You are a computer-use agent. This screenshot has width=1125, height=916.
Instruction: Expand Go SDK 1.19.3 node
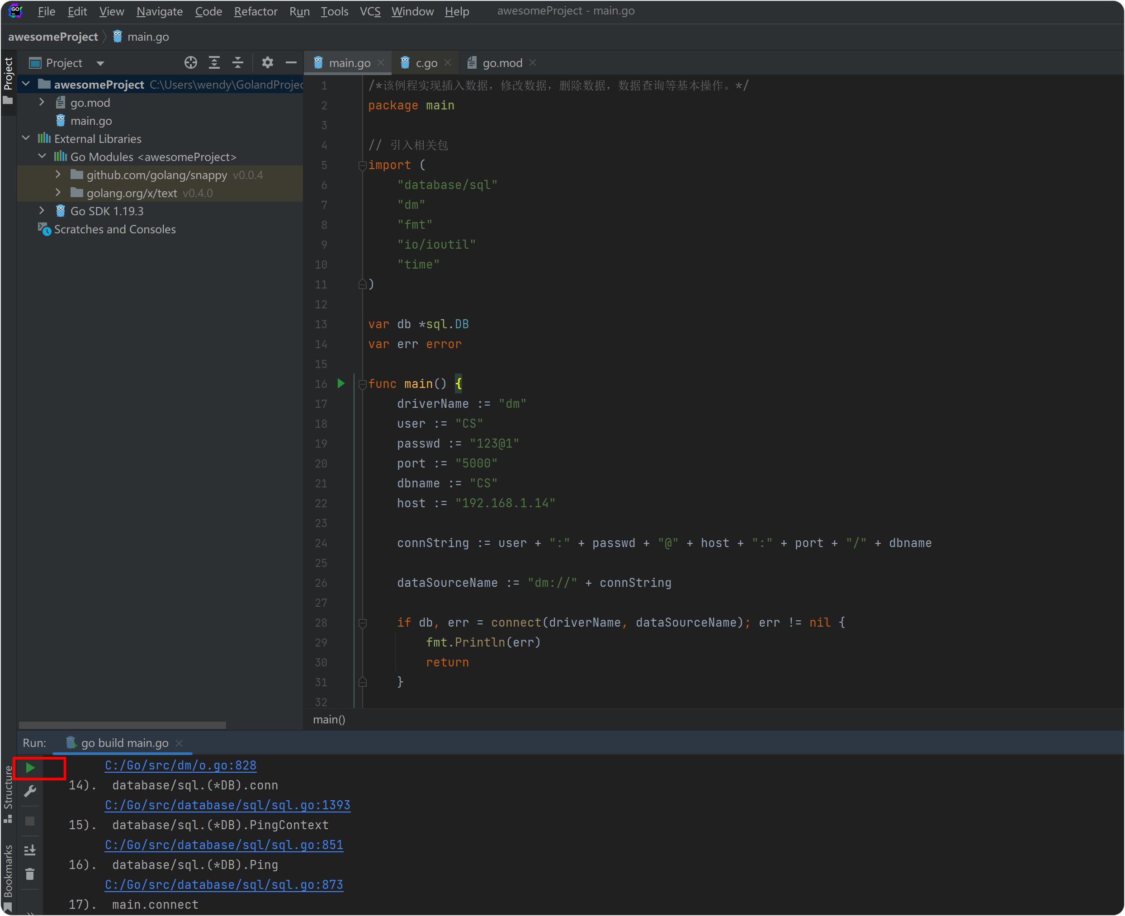42,211
